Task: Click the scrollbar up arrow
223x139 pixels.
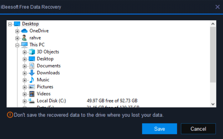Action: tap(213, 24)
